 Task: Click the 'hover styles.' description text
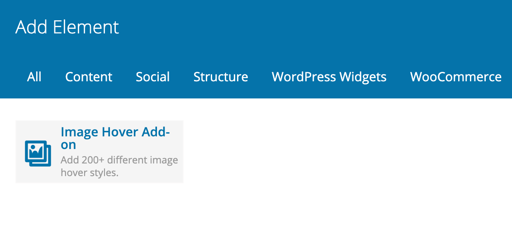90,172
